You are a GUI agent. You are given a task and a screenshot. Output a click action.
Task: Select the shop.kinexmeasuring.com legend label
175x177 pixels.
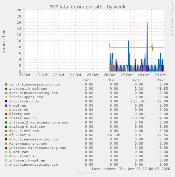tap(33, 165)
